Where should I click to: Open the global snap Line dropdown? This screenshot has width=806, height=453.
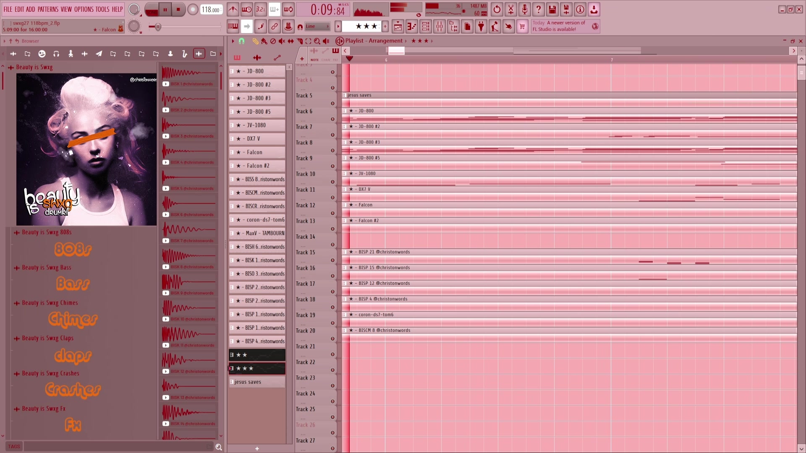(x=317, y=26)
